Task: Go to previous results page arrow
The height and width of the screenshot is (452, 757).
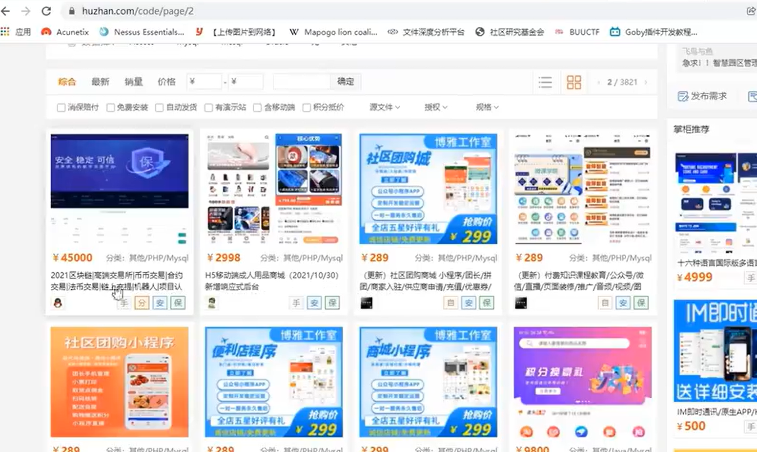Action: pyautogui.click(x=599, y=82)
